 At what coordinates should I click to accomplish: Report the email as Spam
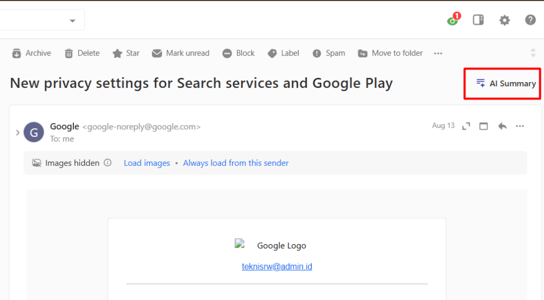click(328, 54)
